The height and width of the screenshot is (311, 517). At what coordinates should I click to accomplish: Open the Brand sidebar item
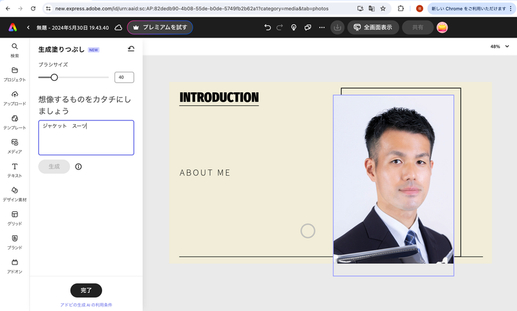click(x=14, y=242)
